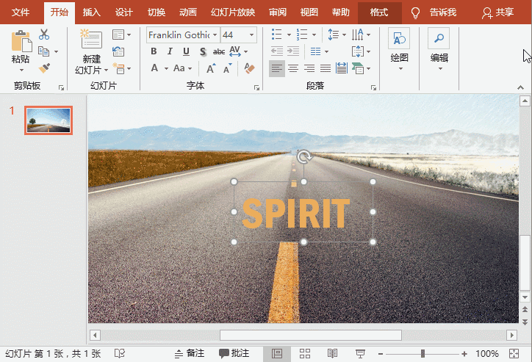Expand the bullets list dropdown

(x=287, y=35)
